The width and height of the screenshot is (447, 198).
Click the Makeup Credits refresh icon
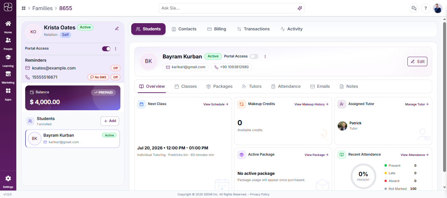click(x=241, y=104)
